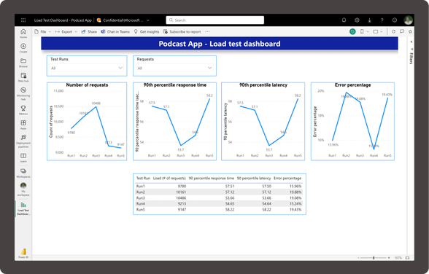Click the Power BI logo at bottom left

[23, 253]
